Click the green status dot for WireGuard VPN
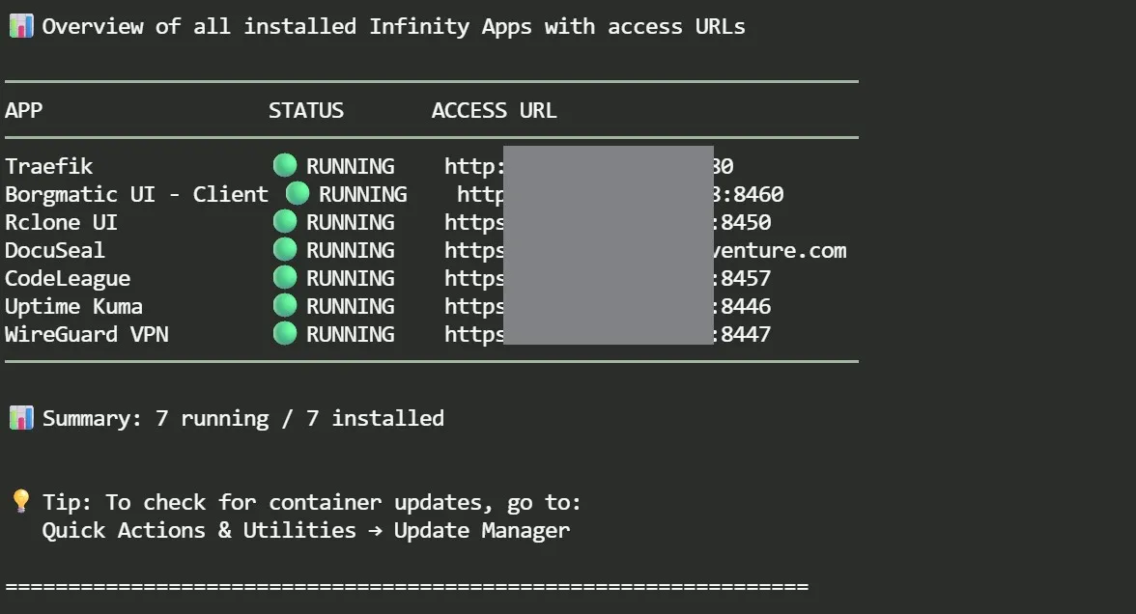 coord(285,334)
